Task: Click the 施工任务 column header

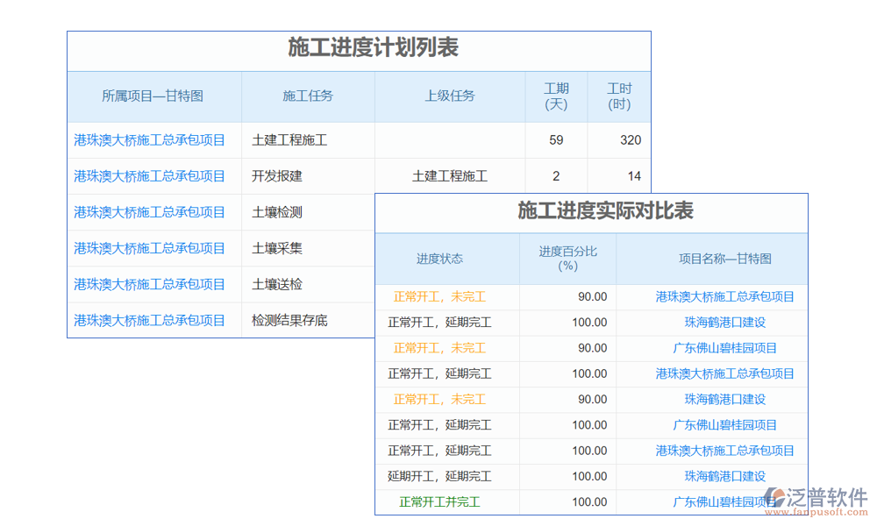Action: click(308, 96)
